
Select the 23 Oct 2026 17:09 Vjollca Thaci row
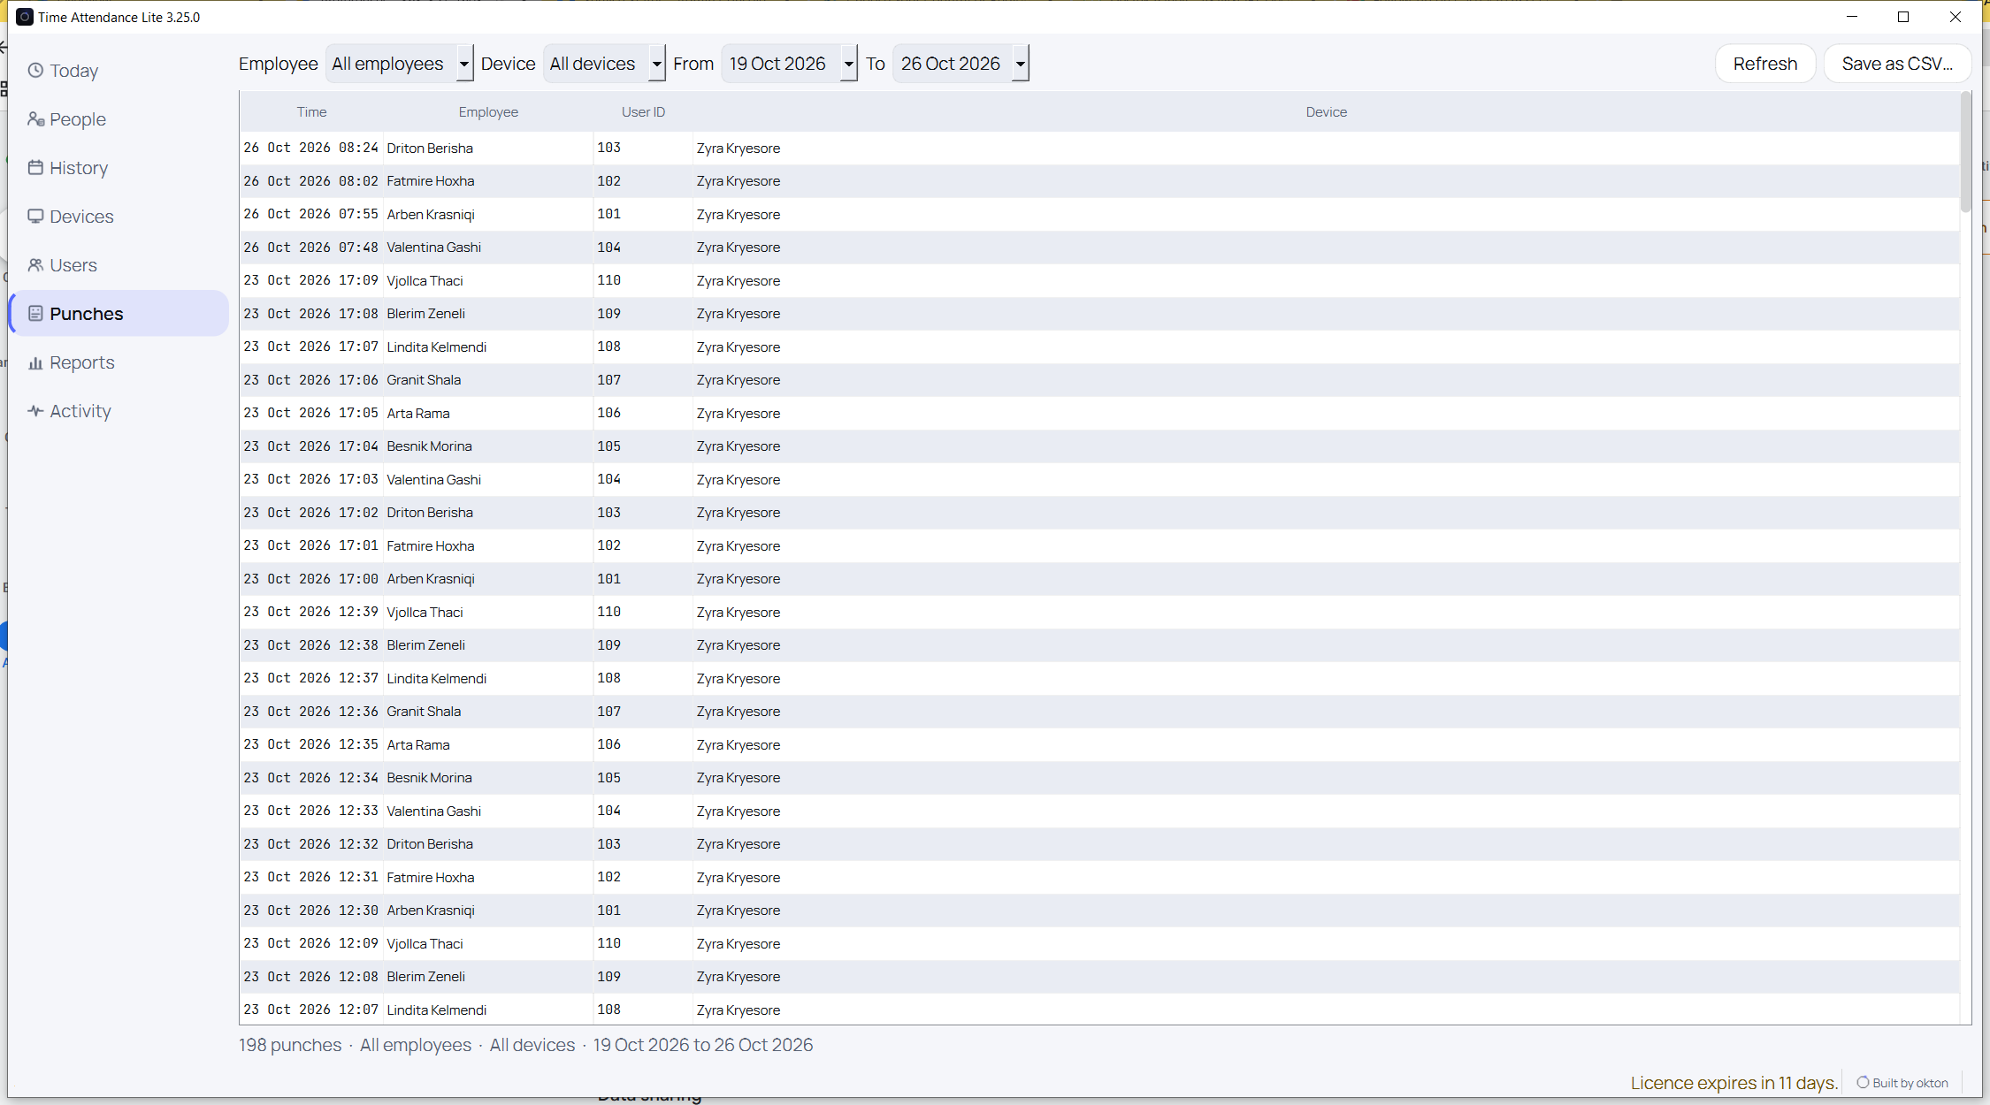[x=1099, y=280]
